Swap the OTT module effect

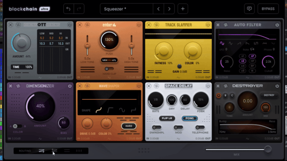click(17, 25)
